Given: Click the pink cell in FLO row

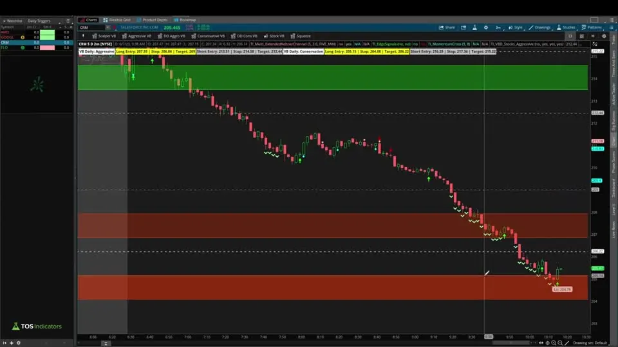Looking at the screenshot, I should pyautogui.click(x=47, y=47).
